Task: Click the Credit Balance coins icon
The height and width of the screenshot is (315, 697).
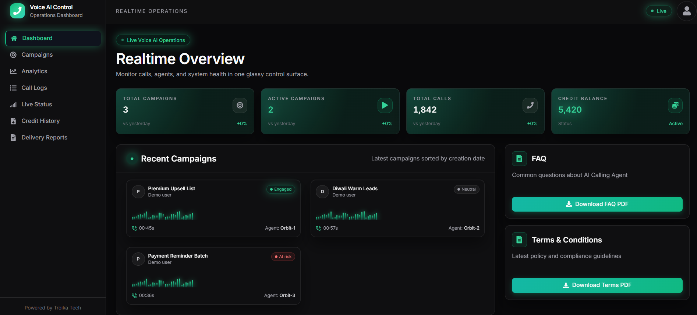Action: pos(675,106)
